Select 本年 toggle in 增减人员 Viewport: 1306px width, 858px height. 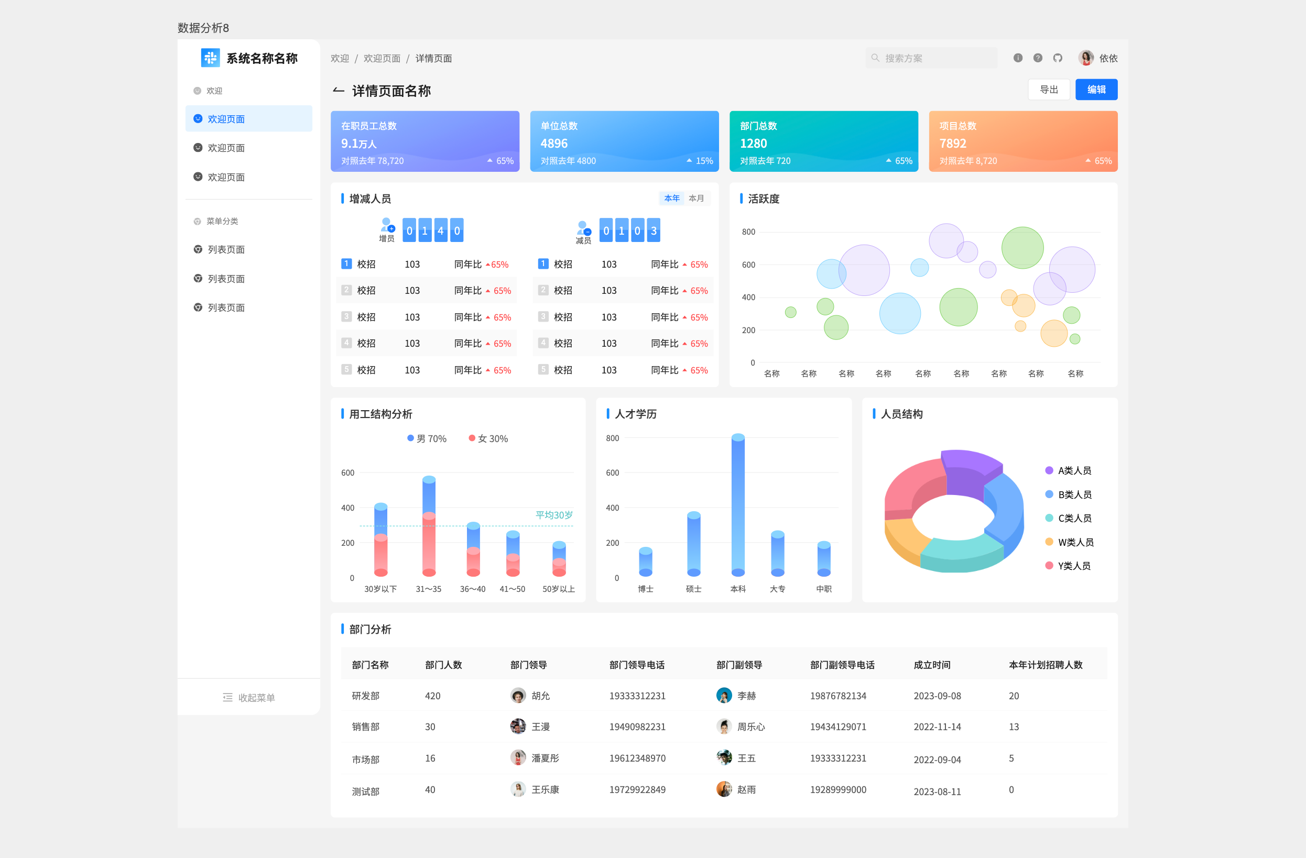(672, 198)
